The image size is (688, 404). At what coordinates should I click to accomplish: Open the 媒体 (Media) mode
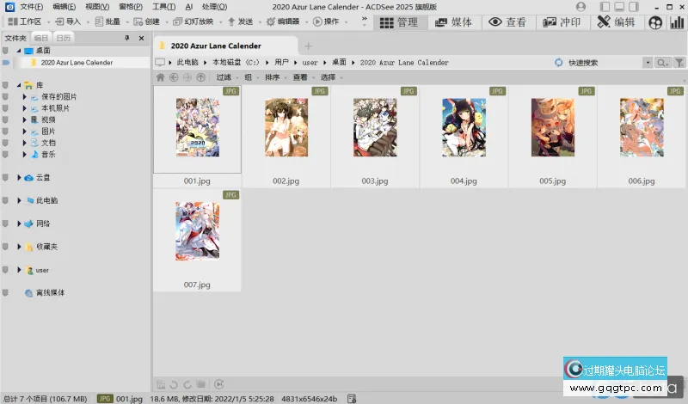coord(454,22)
